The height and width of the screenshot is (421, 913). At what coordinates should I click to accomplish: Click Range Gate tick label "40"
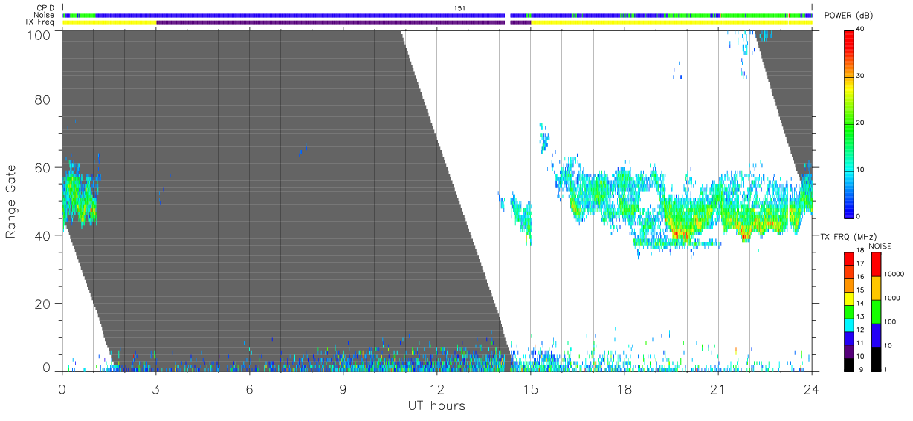point(42,235)
